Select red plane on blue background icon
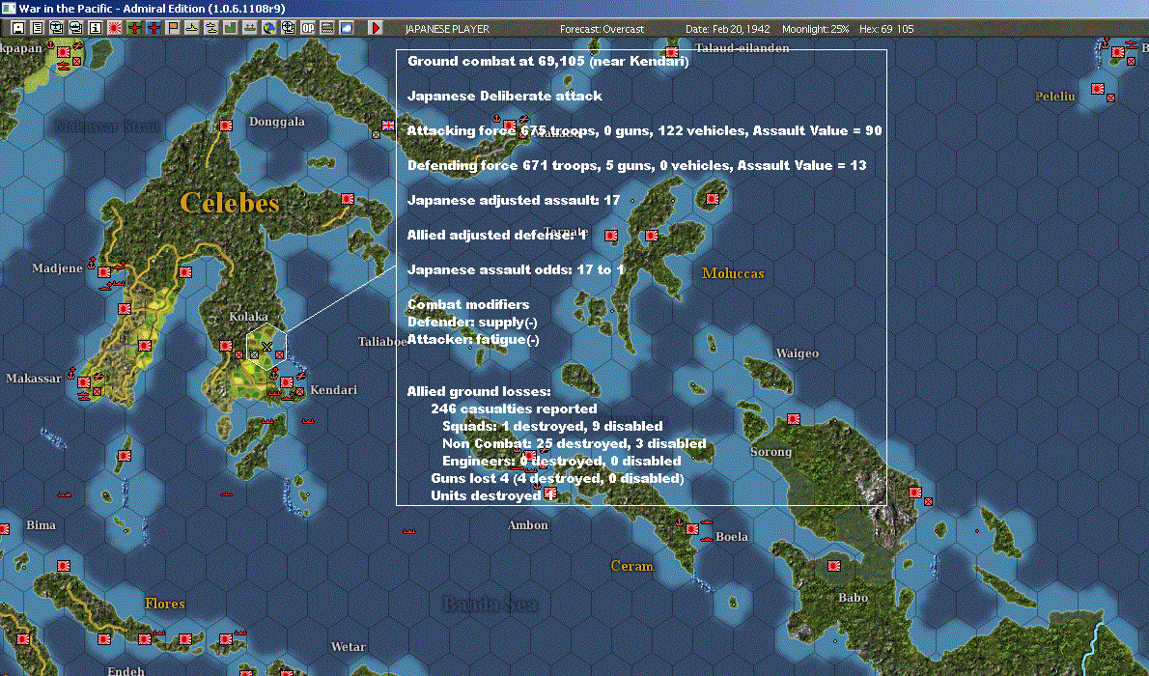 (154, 28)
